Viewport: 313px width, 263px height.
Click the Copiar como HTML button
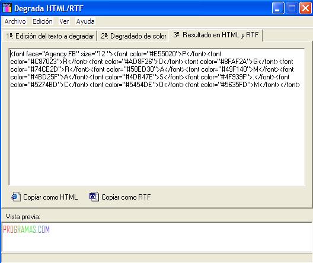point(44,197)
